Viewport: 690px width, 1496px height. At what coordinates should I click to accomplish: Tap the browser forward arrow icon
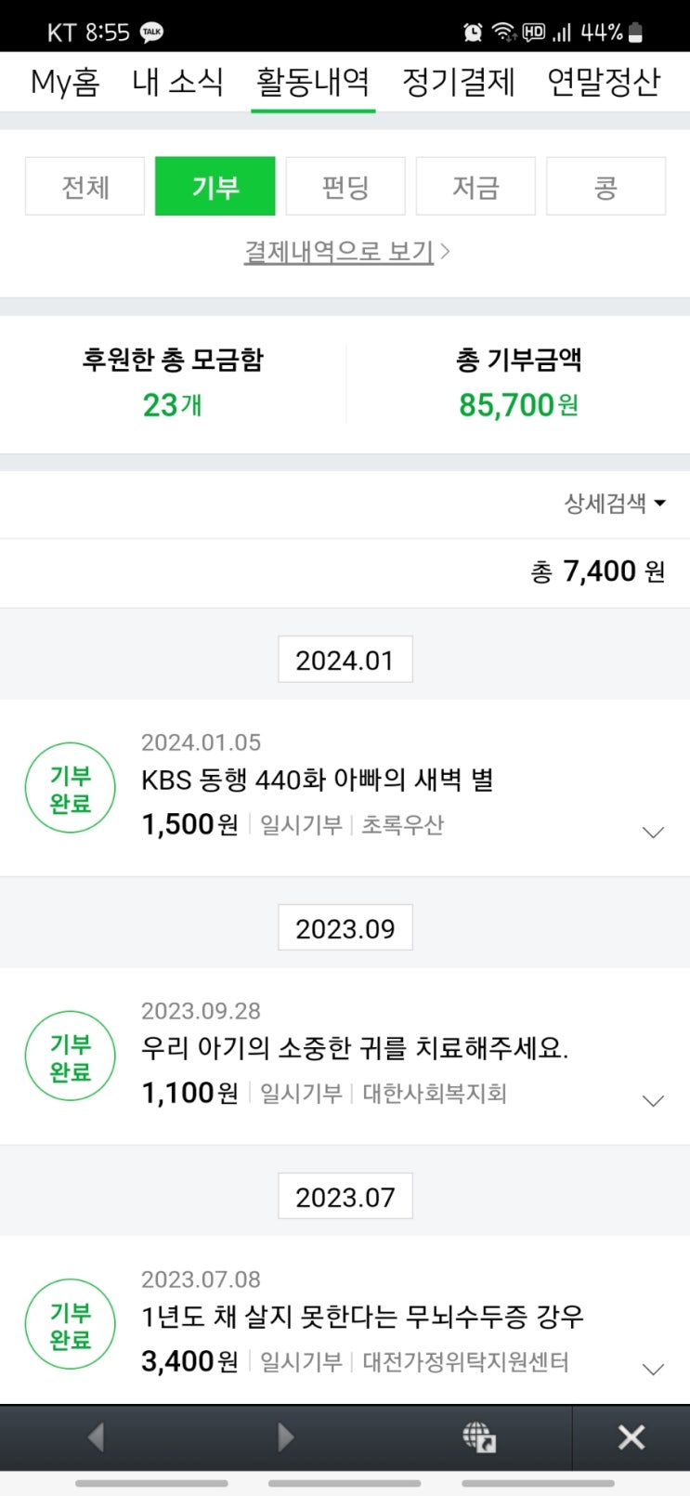point(286,1437)
